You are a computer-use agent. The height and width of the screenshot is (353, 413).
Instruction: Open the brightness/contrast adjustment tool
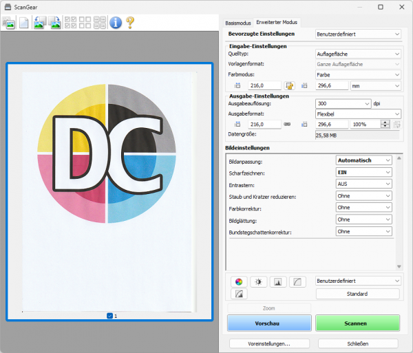[258, 281]
